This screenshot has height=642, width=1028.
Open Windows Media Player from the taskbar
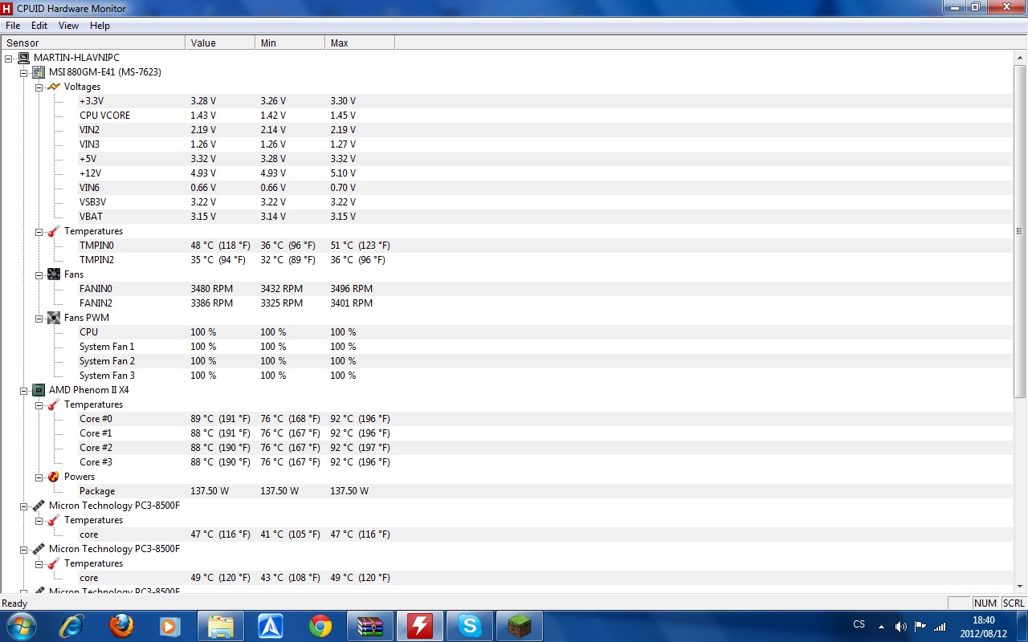(x=170, y=626)
